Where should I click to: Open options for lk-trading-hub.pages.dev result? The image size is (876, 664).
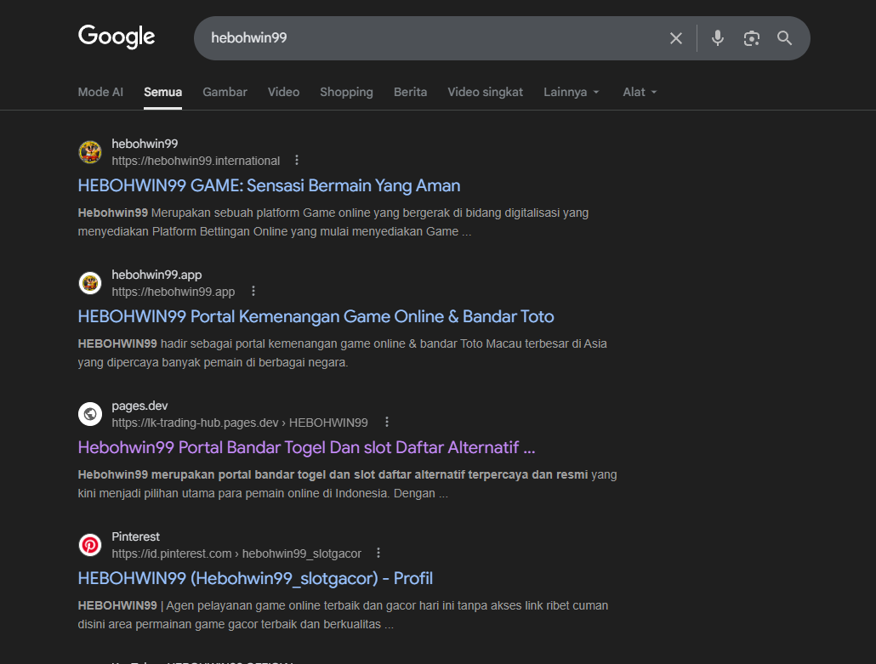click(387, 423)
